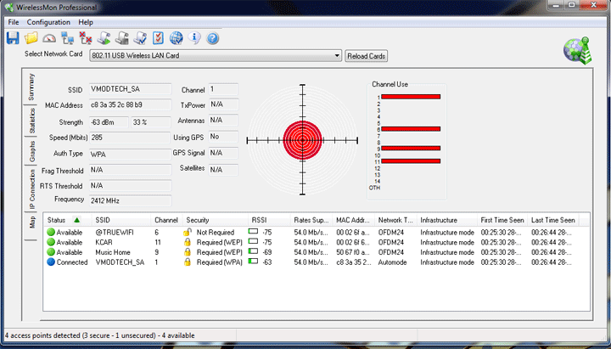Viewport: 611px width, 349px height.
Task: Click the padlock icon in Music Home row
Action: click(187, 252)
